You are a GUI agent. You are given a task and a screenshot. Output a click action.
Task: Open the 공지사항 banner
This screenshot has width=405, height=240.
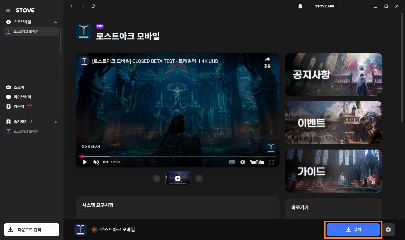pyautogui.click(x=334, y=74)
